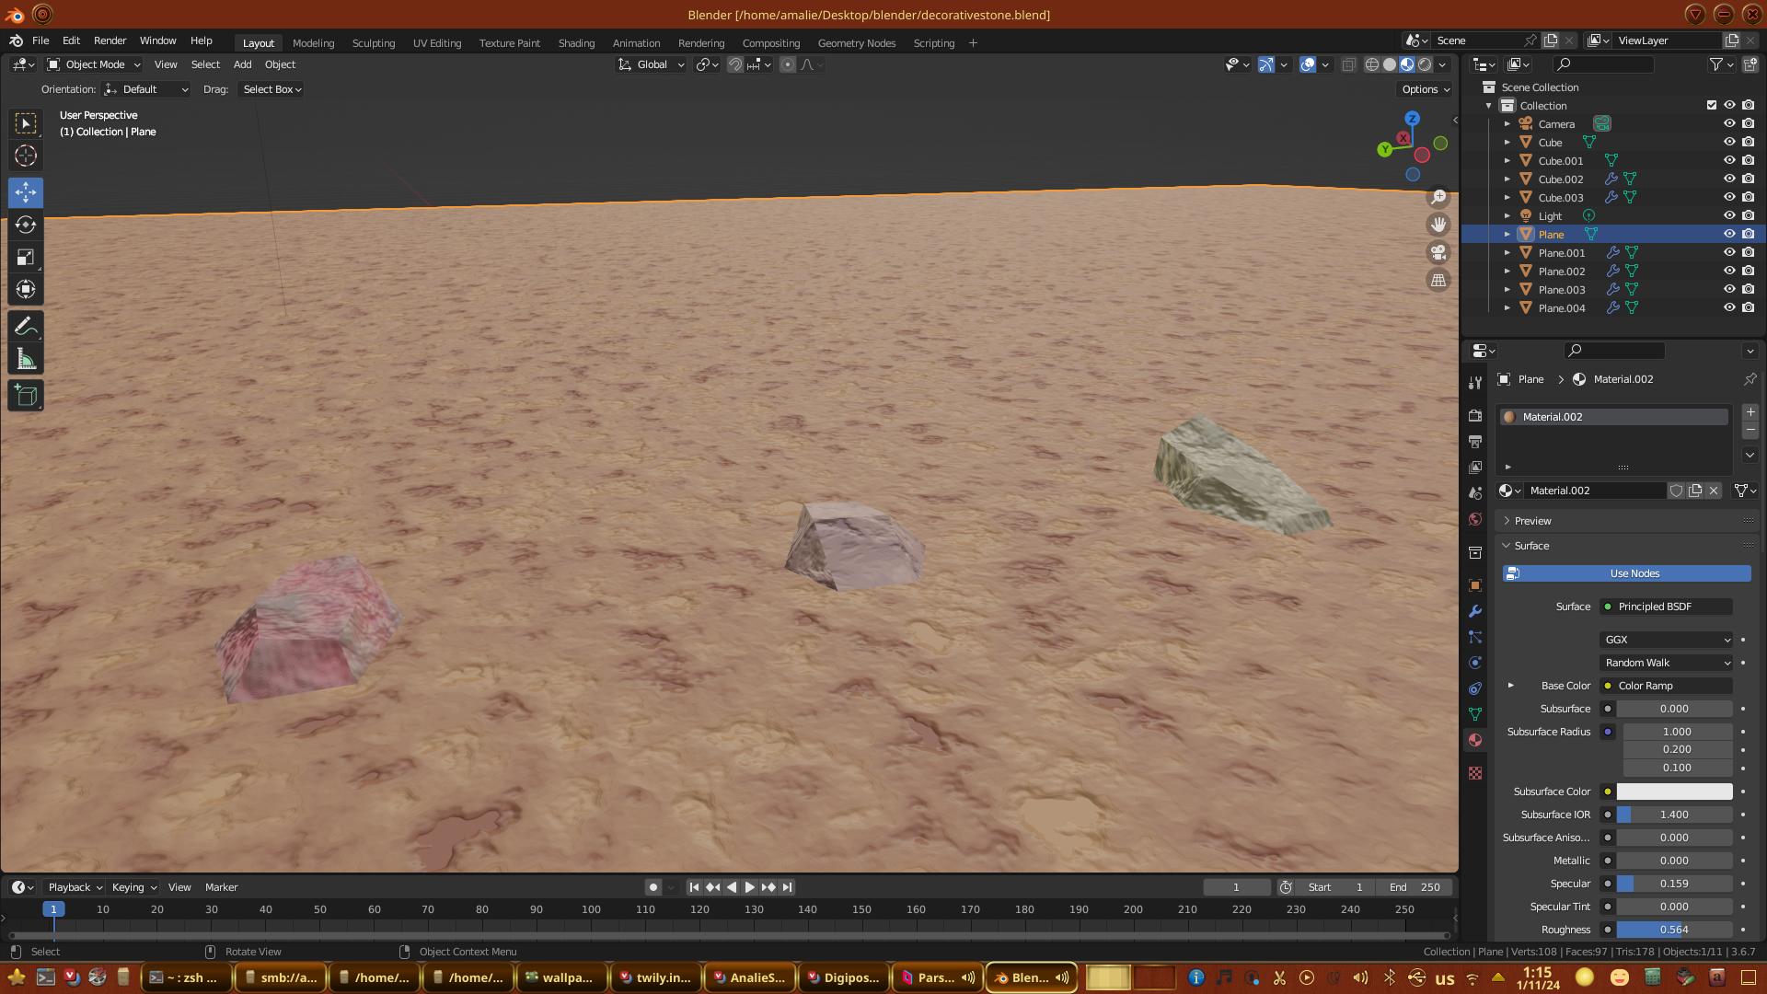Click the viewport Options button
This screenshot has height=994, width=1767.
(x=1425, y=89)
